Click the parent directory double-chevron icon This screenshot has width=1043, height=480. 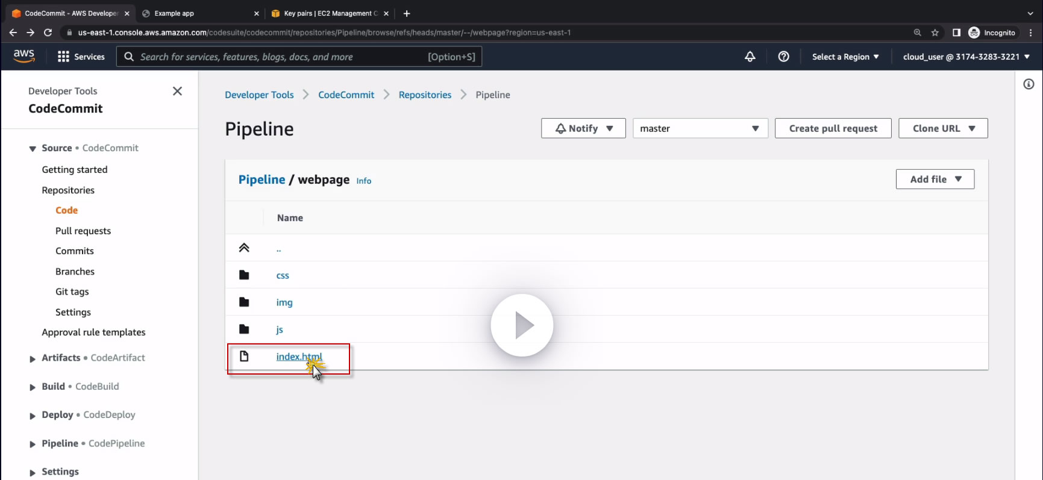click(x=244, y=248)
